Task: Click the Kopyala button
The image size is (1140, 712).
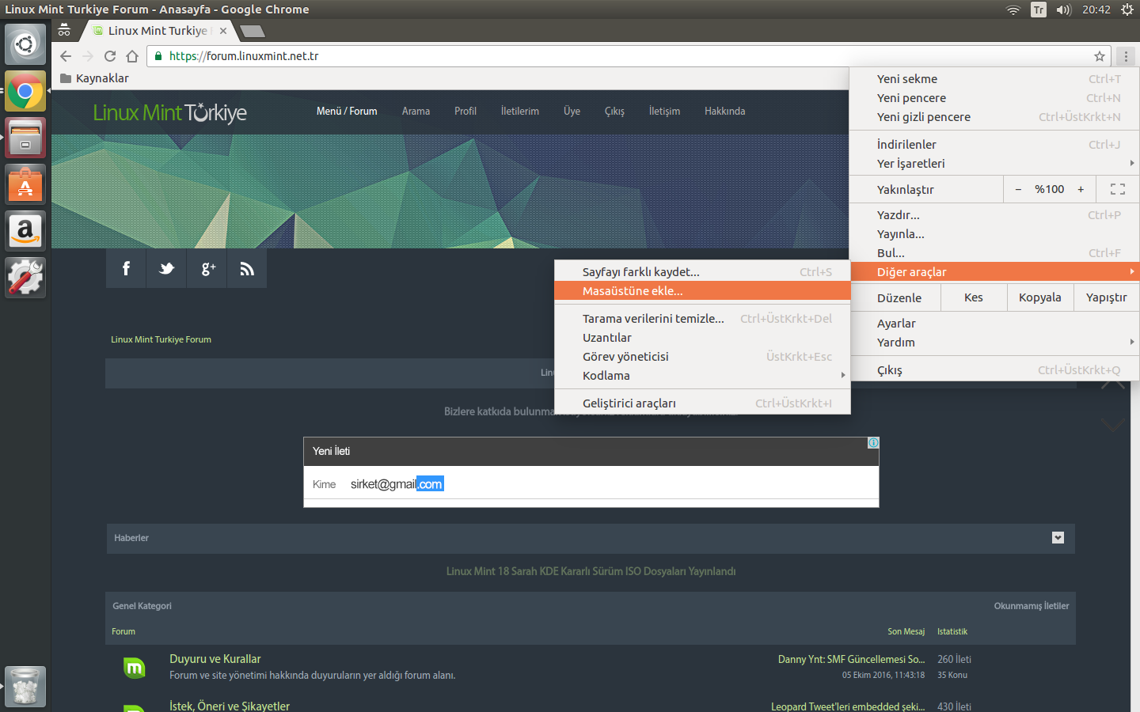Action: point(1040,297)
